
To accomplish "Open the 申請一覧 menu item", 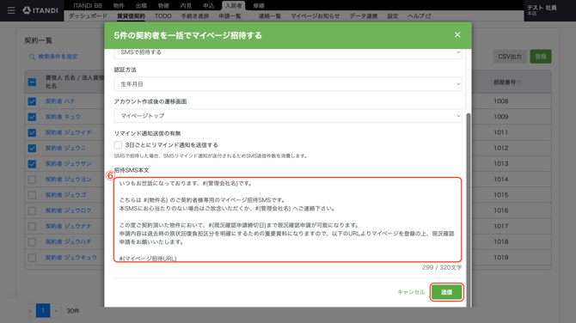I will point(230,16).
